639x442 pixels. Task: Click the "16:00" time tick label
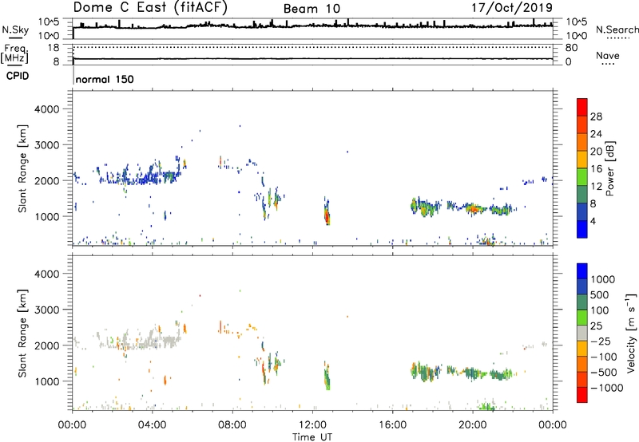point(392,425)
